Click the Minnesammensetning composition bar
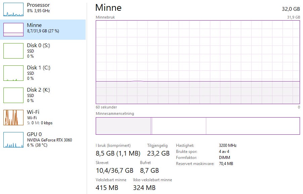Screen dimensions: 303x194 coord(198,126)
